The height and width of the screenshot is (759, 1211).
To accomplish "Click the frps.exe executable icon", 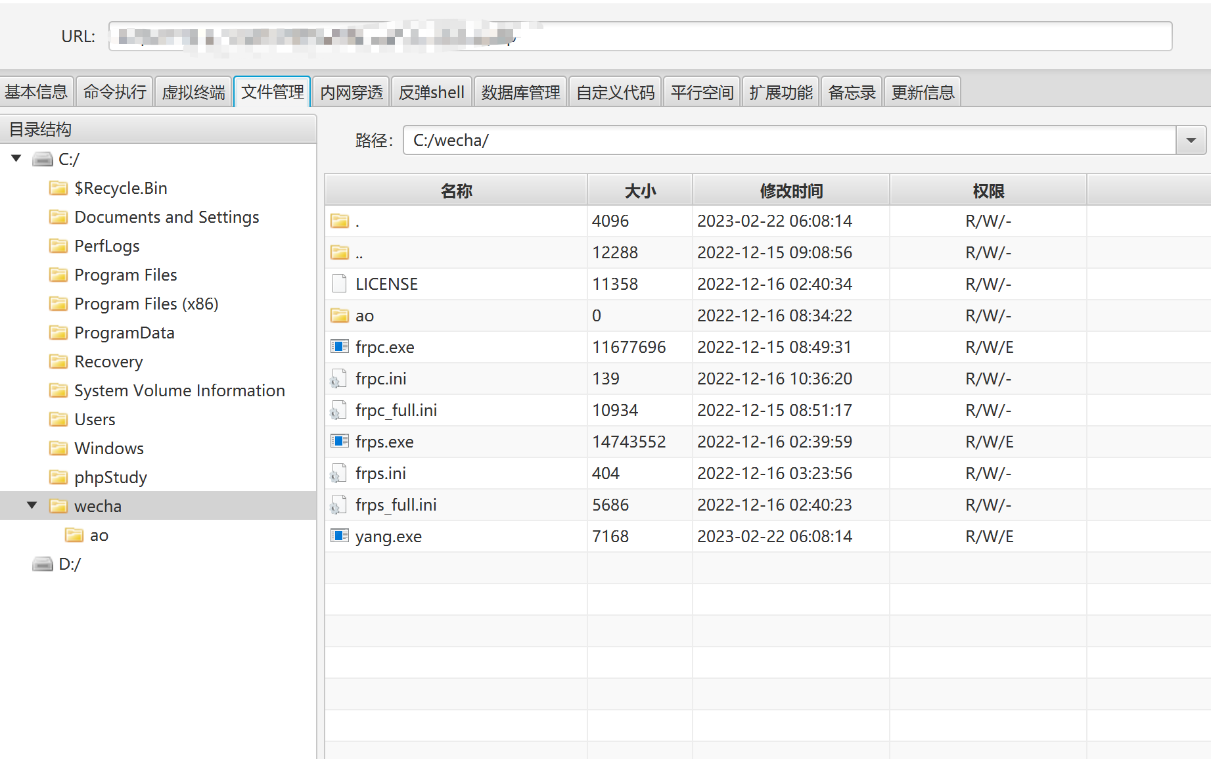I will tap(340, 441).
